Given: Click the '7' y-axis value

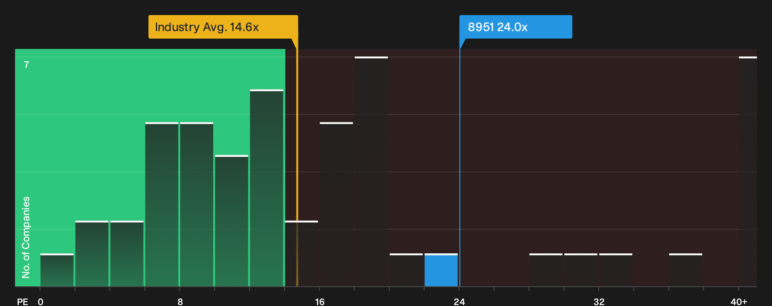Looking at the screenshot, I should click(x=26, y=64).
